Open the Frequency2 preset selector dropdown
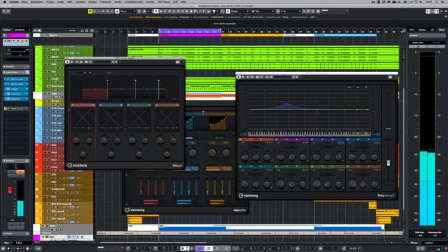 click(x=283, y=77)
